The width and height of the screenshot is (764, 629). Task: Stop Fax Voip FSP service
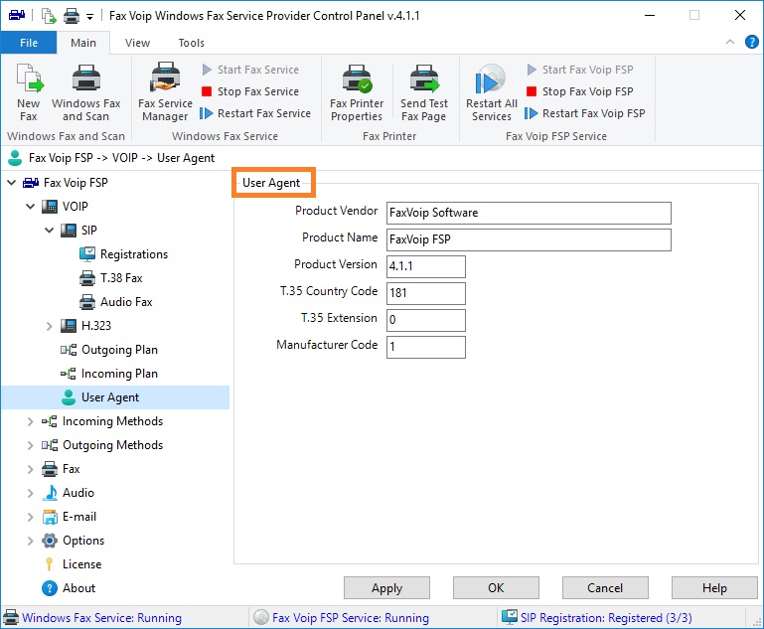click(580, 91)
